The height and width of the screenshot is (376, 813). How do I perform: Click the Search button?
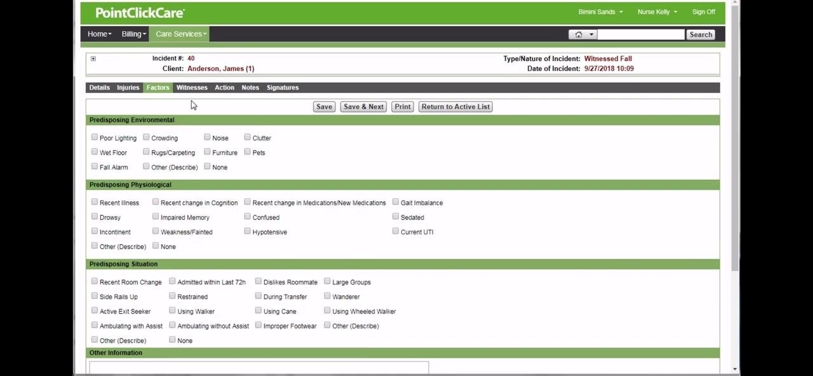(x=701, y=34)
